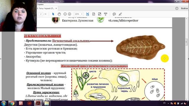Click the Промежуточный хозяин label
Screen dimensions: 189x106
point(45,85)
